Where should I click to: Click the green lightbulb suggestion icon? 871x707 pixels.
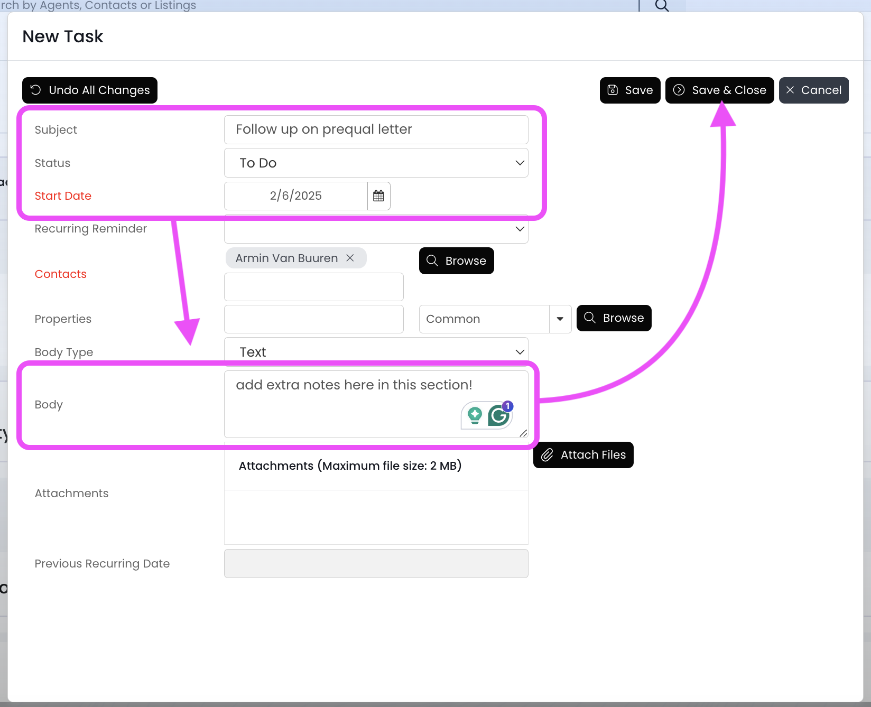point(475,416)
